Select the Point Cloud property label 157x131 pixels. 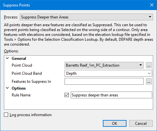pyautogui.click(x=22, y=65)
